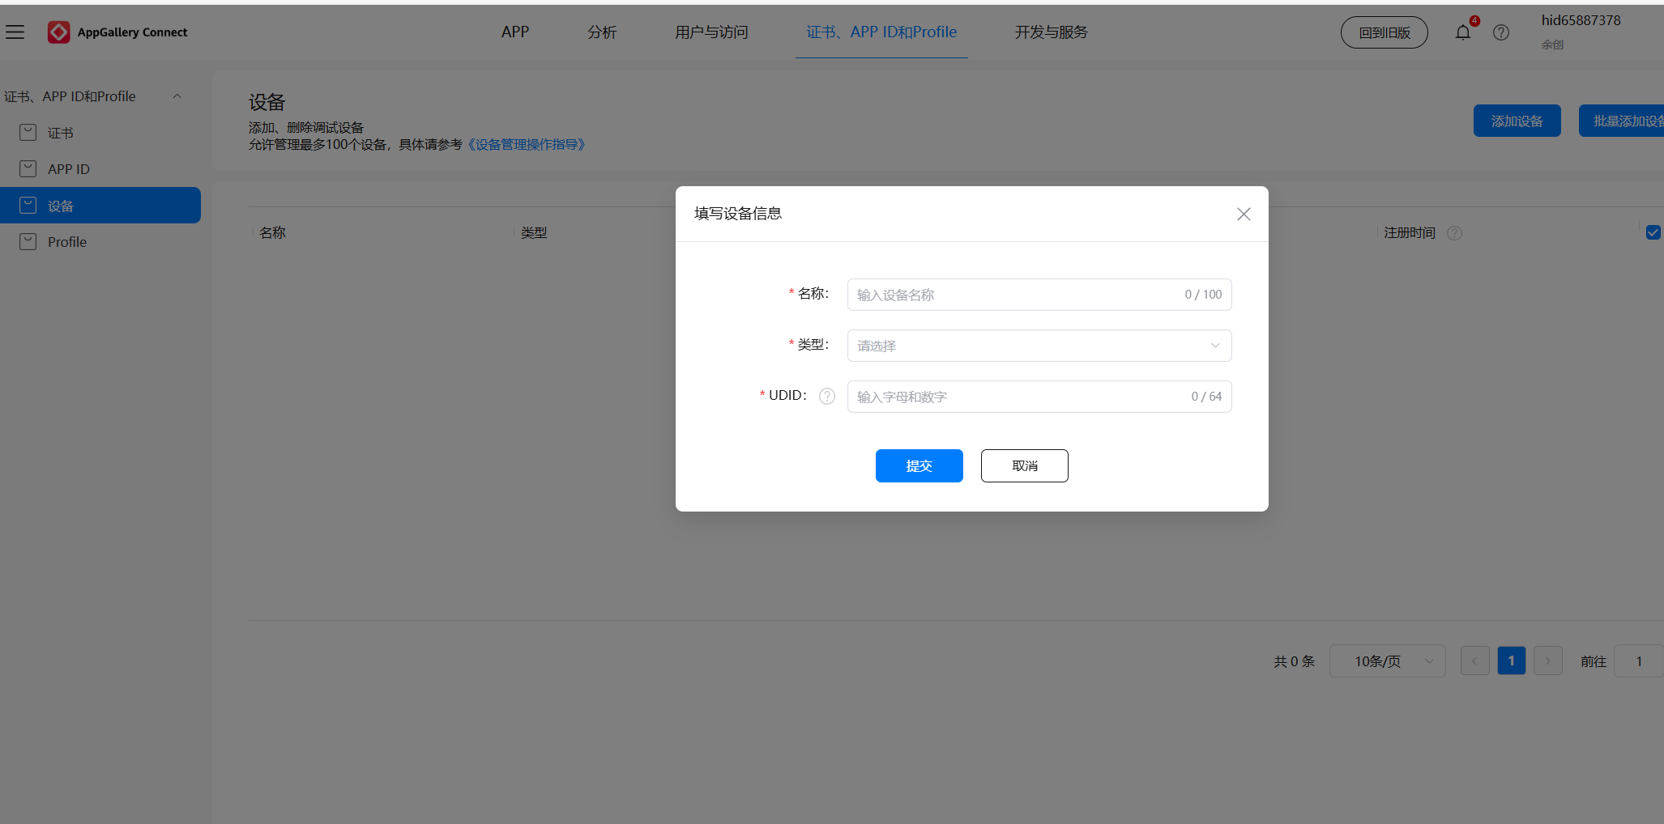Go to the previous page arrow
The width and height of the screenshot is (1664, 824).
pyautogui.click(x=1475, y=661)
